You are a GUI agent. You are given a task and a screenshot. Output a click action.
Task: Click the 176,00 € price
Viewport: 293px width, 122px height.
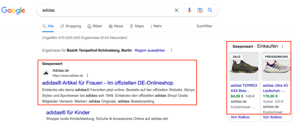click(270, 96)
